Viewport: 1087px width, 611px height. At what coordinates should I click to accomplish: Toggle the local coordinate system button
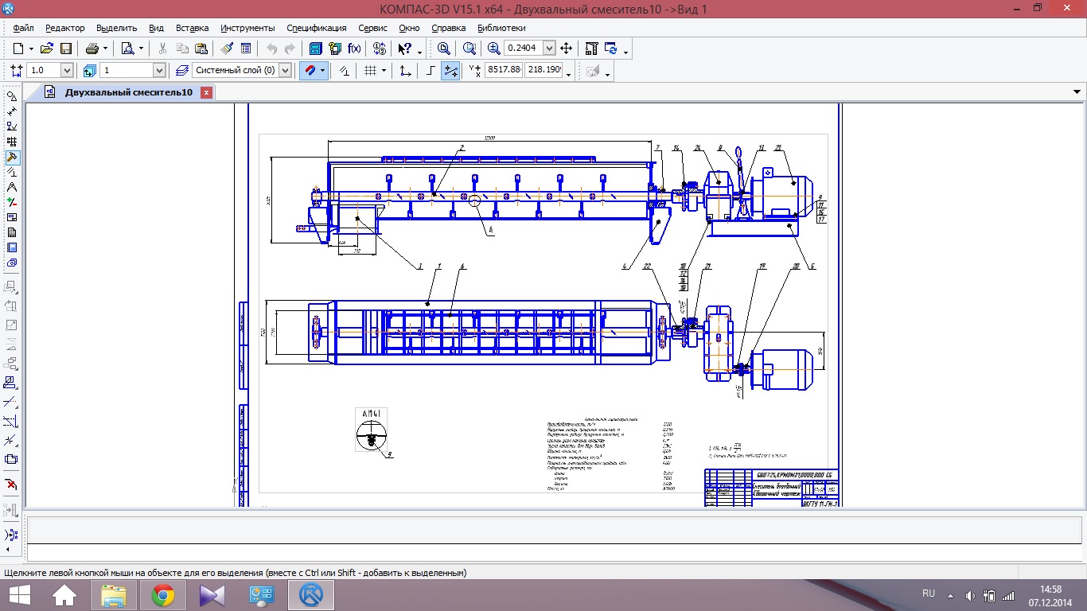click(406, 71)
